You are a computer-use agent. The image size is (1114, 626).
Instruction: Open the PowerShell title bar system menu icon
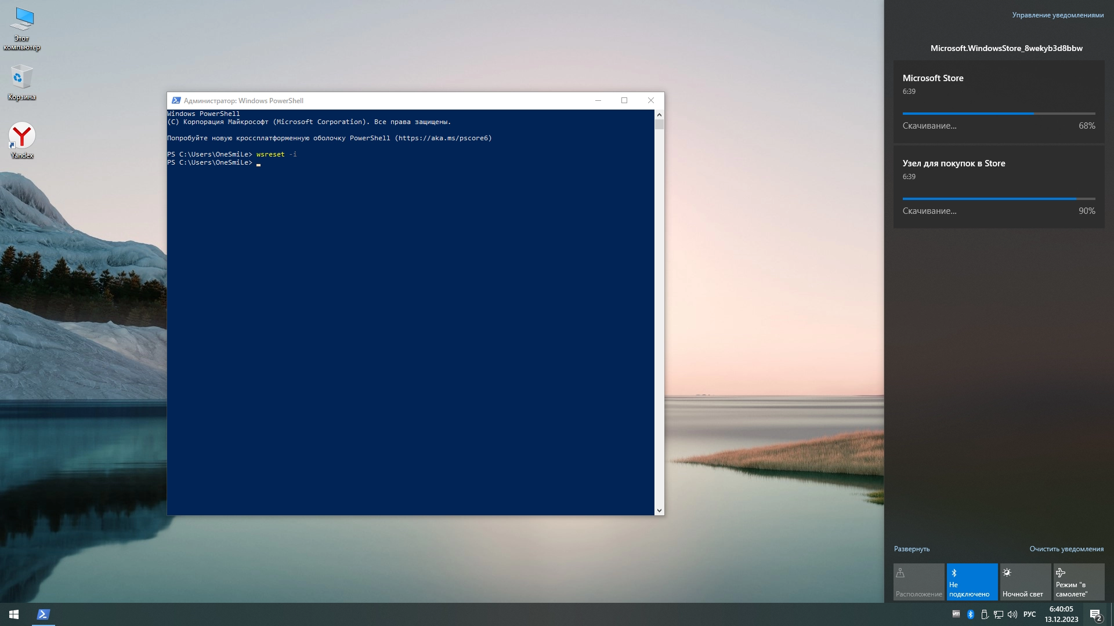pos(176,100)
